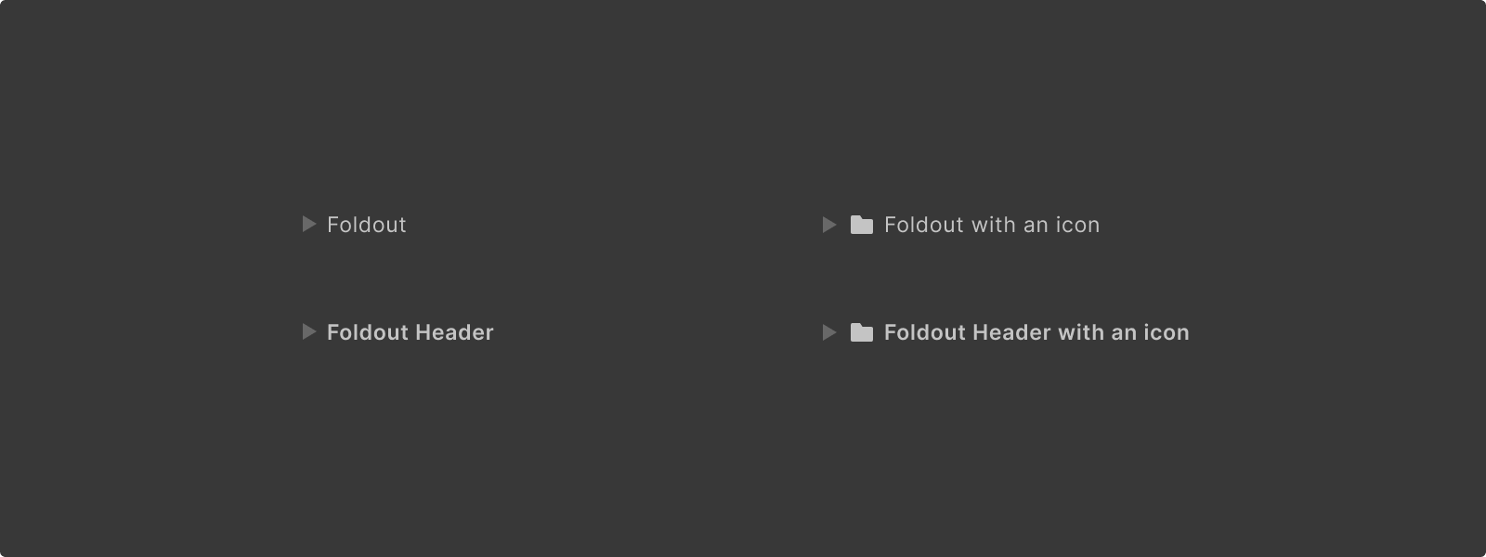Open the Foldout with an icon arrow
This screenshot has width=1486, height=557.
[x=829, y=225]
